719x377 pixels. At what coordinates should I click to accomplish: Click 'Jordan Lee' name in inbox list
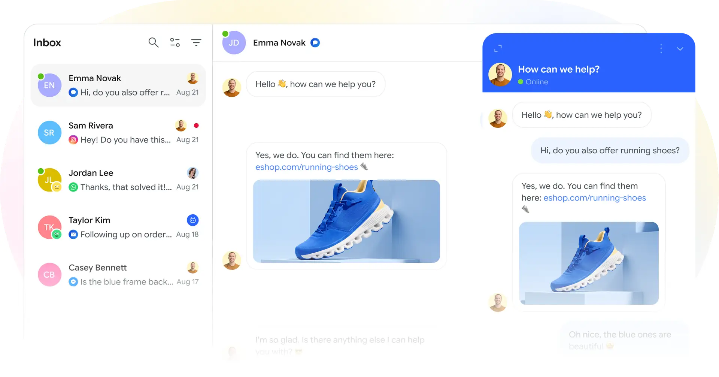point(91,173)
